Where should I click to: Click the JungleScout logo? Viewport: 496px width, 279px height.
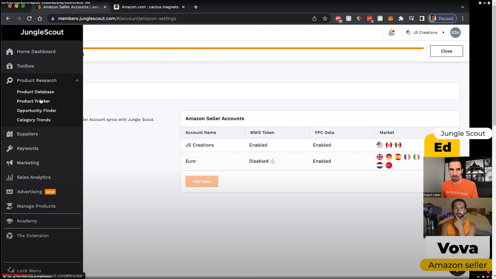[42, 32]
